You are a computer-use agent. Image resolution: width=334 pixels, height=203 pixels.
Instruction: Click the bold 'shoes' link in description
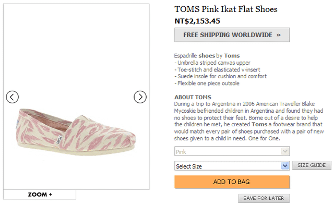[x=207, y=56]
